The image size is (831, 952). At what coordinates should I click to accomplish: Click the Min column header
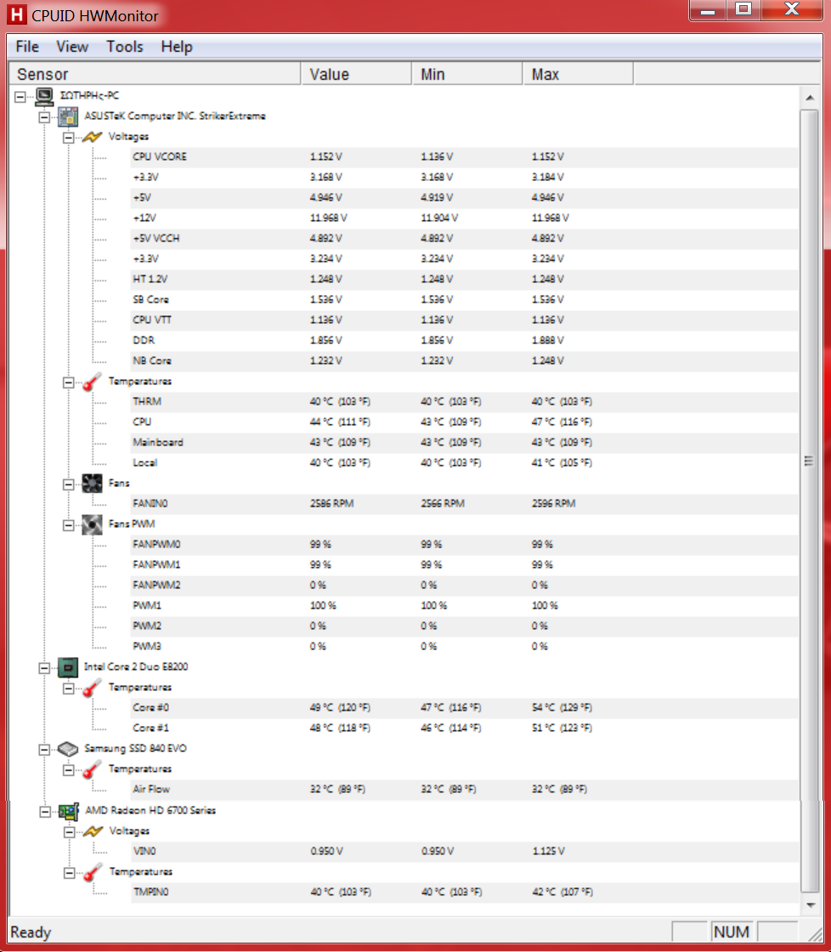(x=467, y=74)
